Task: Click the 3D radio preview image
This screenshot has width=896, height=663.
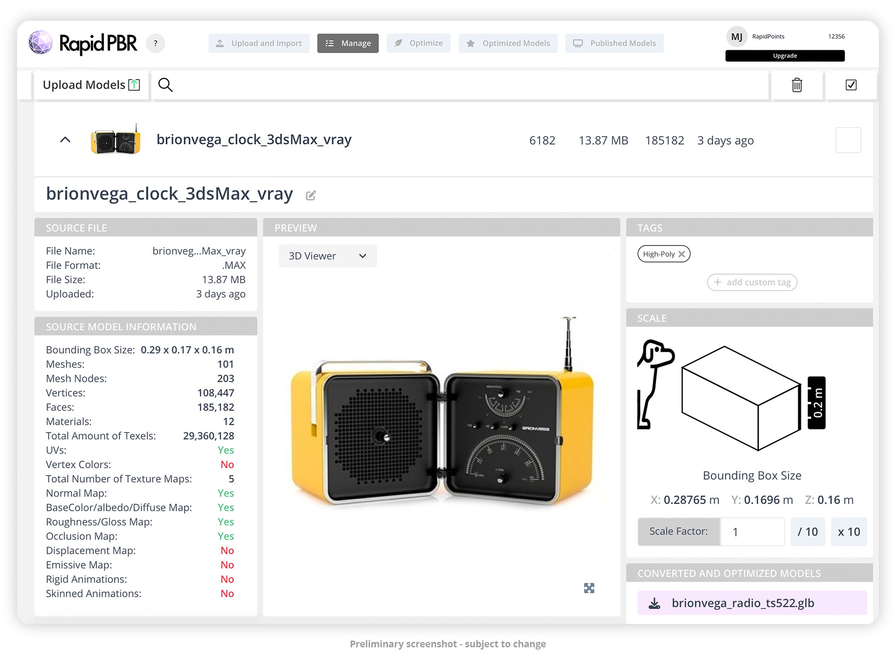Action: tap(442, 411)
